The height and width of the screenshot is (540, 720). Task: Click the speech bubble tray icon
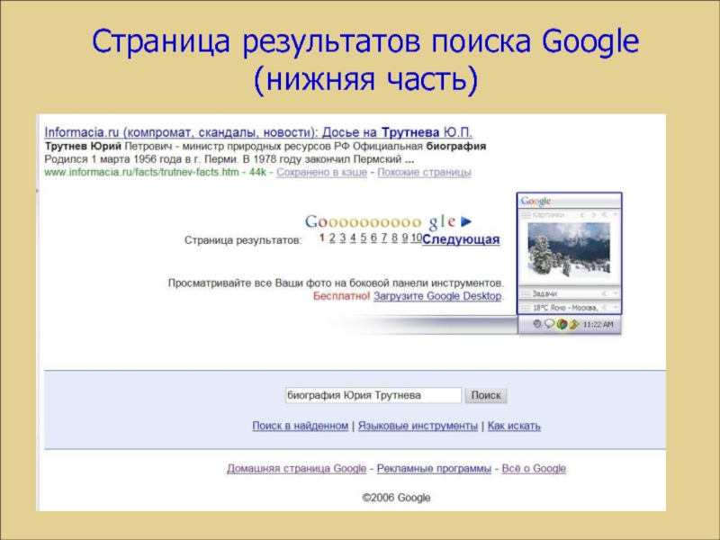click(549, 324)
